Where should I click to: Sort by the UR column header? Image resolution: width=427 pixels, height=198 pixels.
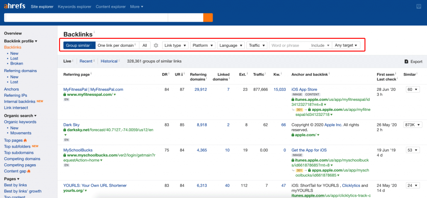(178, 74)
